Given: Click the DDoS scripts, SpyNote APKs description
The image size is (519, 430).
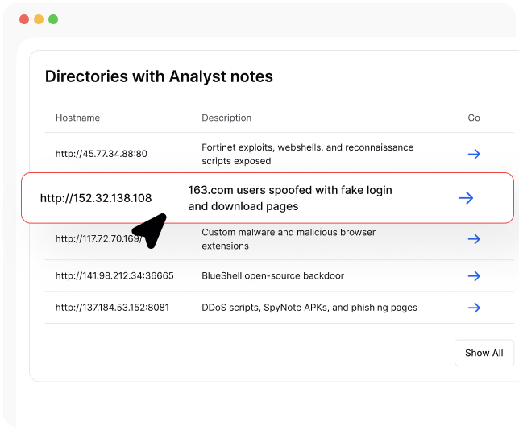Looking at the screenshot, I should coord(309,308).
